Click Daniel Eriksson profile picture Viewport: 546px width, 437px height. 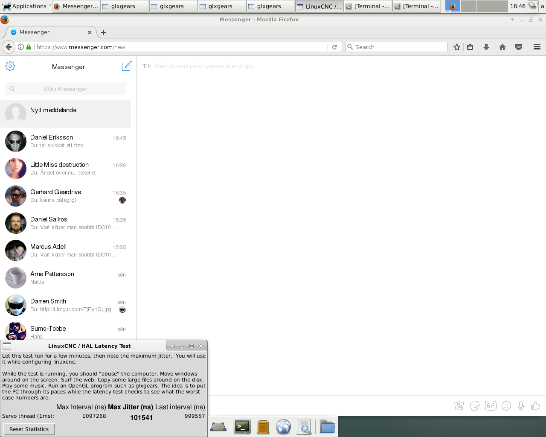[x=16, y=141]
